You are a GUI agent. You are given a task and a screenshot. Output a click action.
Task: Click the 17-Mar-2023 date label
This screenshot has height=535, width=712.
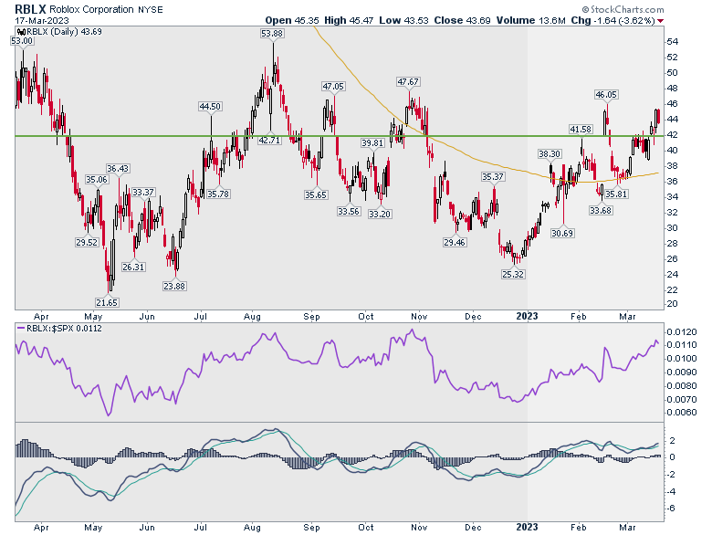tap(42, 20)
